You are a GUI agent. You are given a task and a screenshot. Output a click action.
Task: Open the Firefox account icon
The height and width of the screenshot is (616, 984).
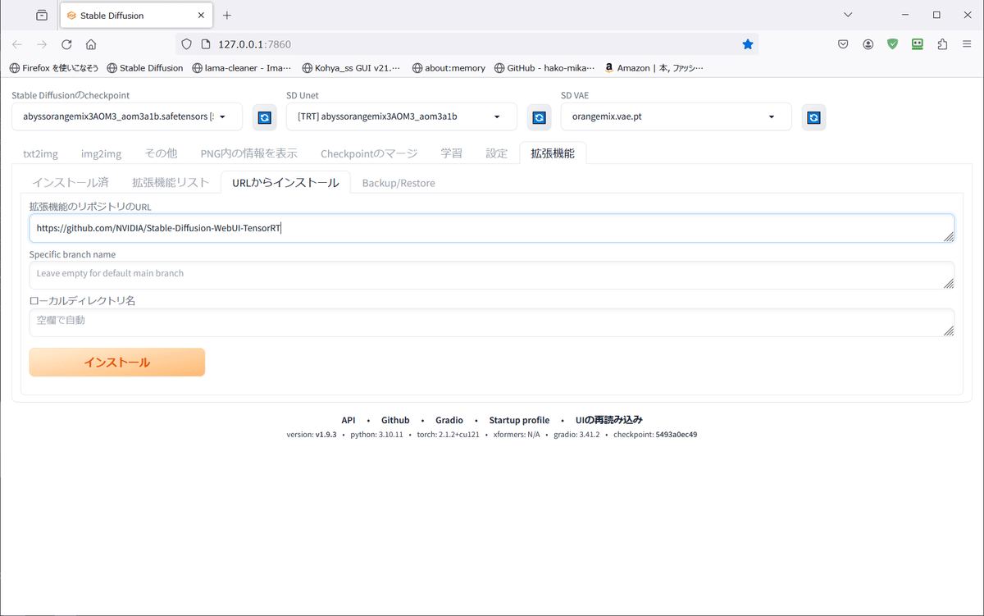pos(868,44)
